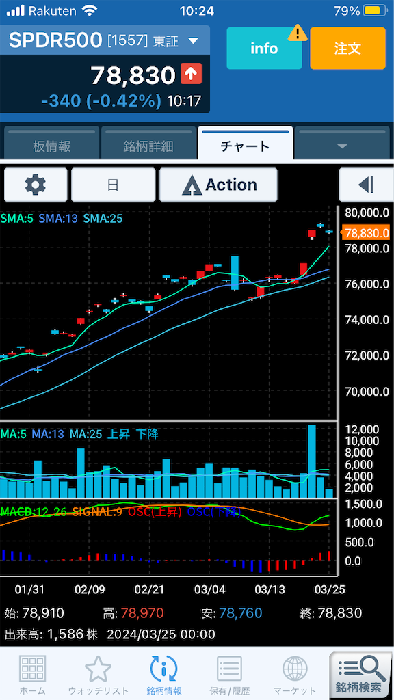The width and height of the screenshot is (394, 700).
Task: Tap the 2024/03/25 00:00 timestamp
Action: click(161, 634)
